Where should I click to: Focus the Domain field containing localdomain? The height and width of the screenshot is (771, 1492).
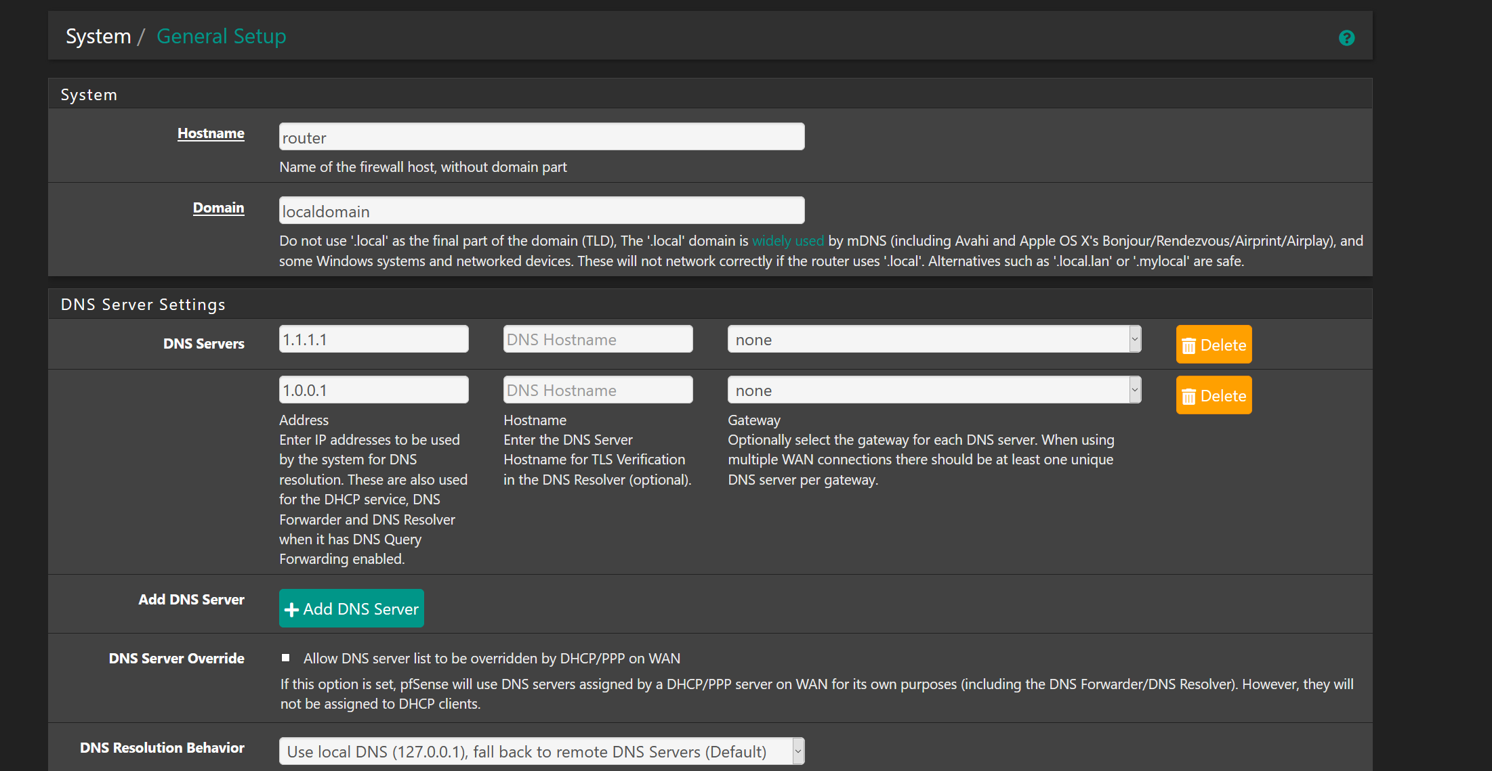(541, 211)
